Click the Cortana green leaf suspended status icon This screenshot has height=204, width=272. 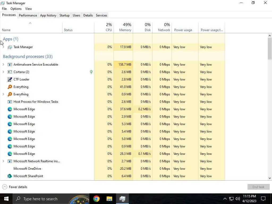[x=91, y=72]
